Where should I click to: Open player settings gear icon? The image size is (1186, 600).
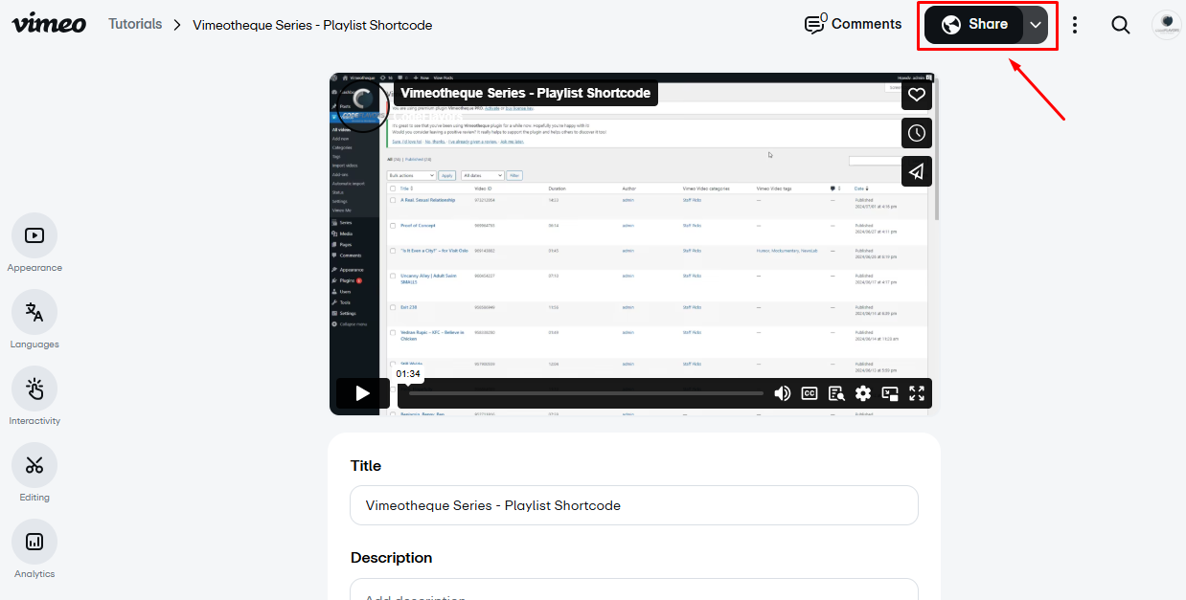(x=863, y=393)
